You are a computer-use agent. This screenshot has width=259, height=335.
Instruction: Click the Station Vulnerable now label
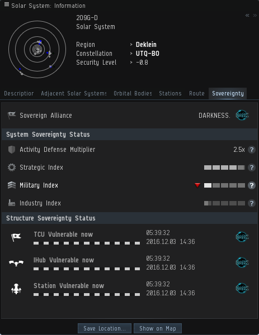[x=69, y=286]
